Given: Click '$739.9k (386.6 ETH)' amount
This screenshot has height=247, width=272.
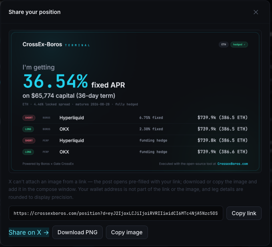Looking at the screenshot, I should tap(222, 152).
